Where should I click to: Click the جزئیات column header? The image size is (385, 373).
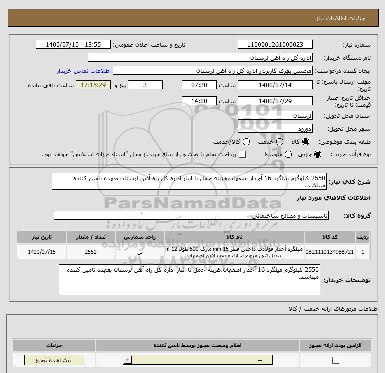(x=54, y=345)
